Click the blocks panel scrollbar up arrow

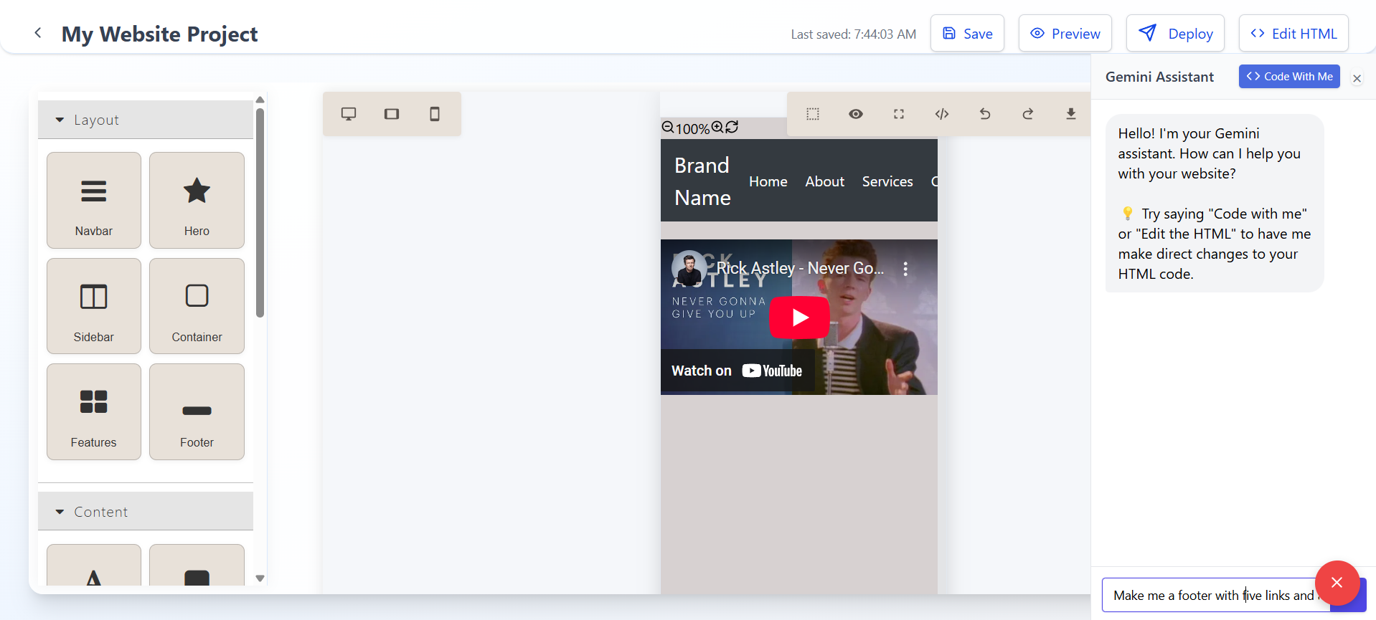click(x=260, y=100)
